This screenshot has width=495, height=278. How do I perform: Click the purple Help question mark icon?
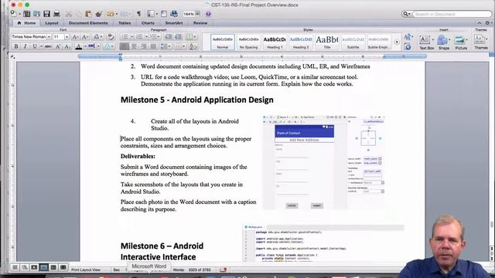tap(208, 14)
